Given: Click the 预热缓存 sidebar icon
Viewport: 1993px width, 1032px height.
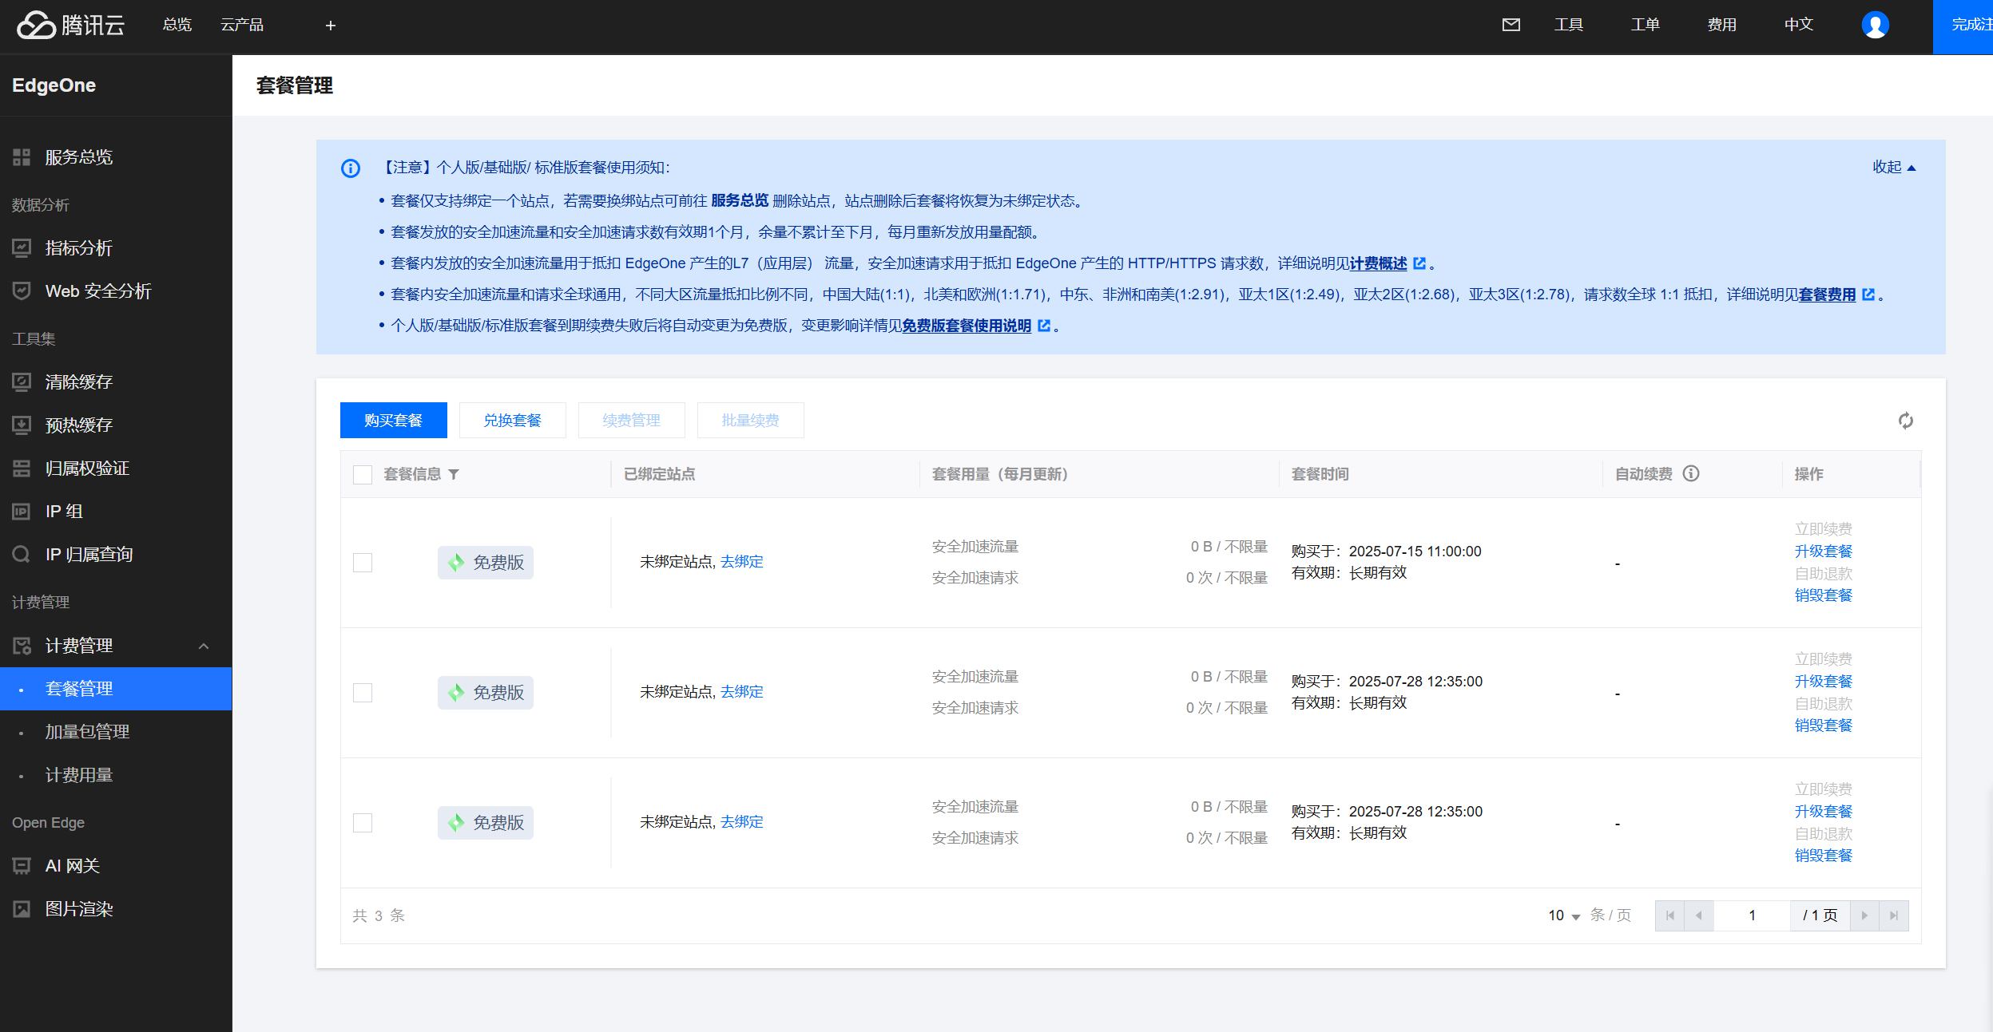Looking at the screenshot, I should point(22,425).
